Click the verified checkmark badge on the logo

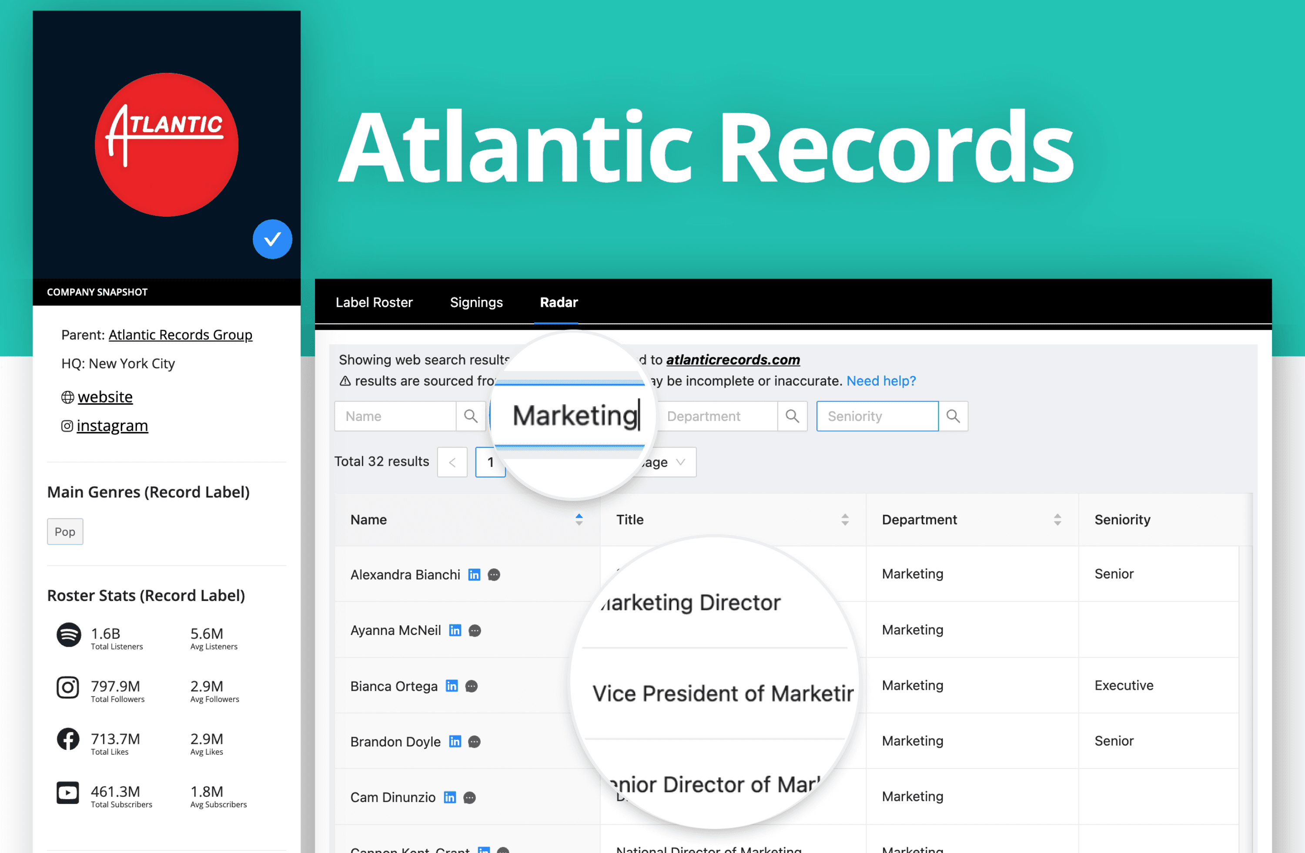(x=272, y=239)
